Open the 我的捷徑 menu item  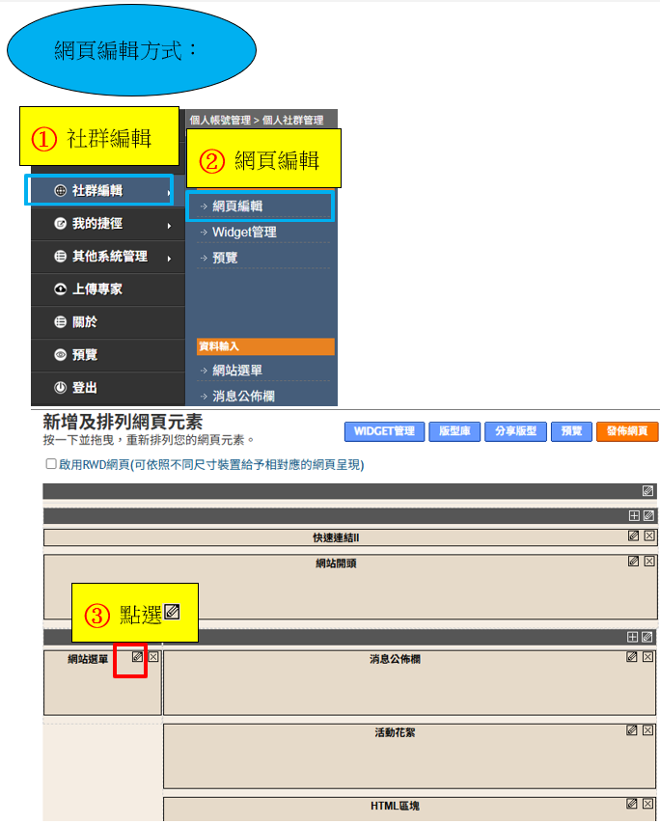(108, 224)
